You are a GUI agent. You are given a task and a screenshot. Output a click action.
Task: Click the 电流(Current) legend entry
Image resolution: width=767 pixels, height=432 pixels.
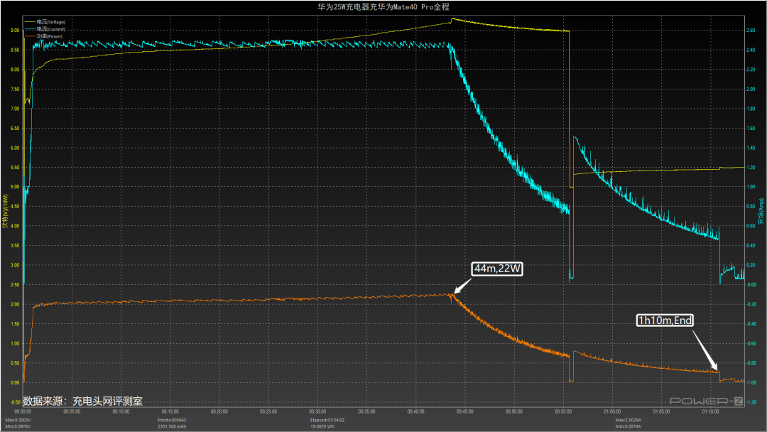pos(51,29)
